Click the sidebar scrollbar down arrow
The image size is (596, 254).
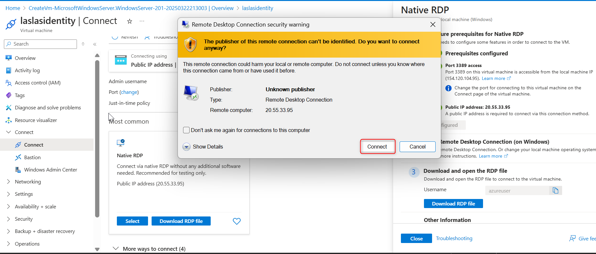[x=97, y=249]
